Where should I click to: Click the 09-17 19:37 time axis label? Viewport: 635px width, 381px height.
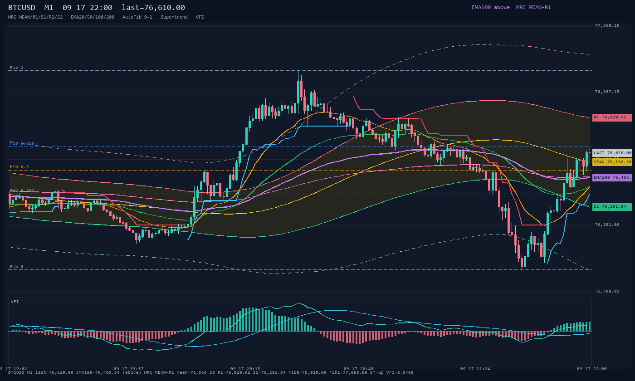pos(129,369)
